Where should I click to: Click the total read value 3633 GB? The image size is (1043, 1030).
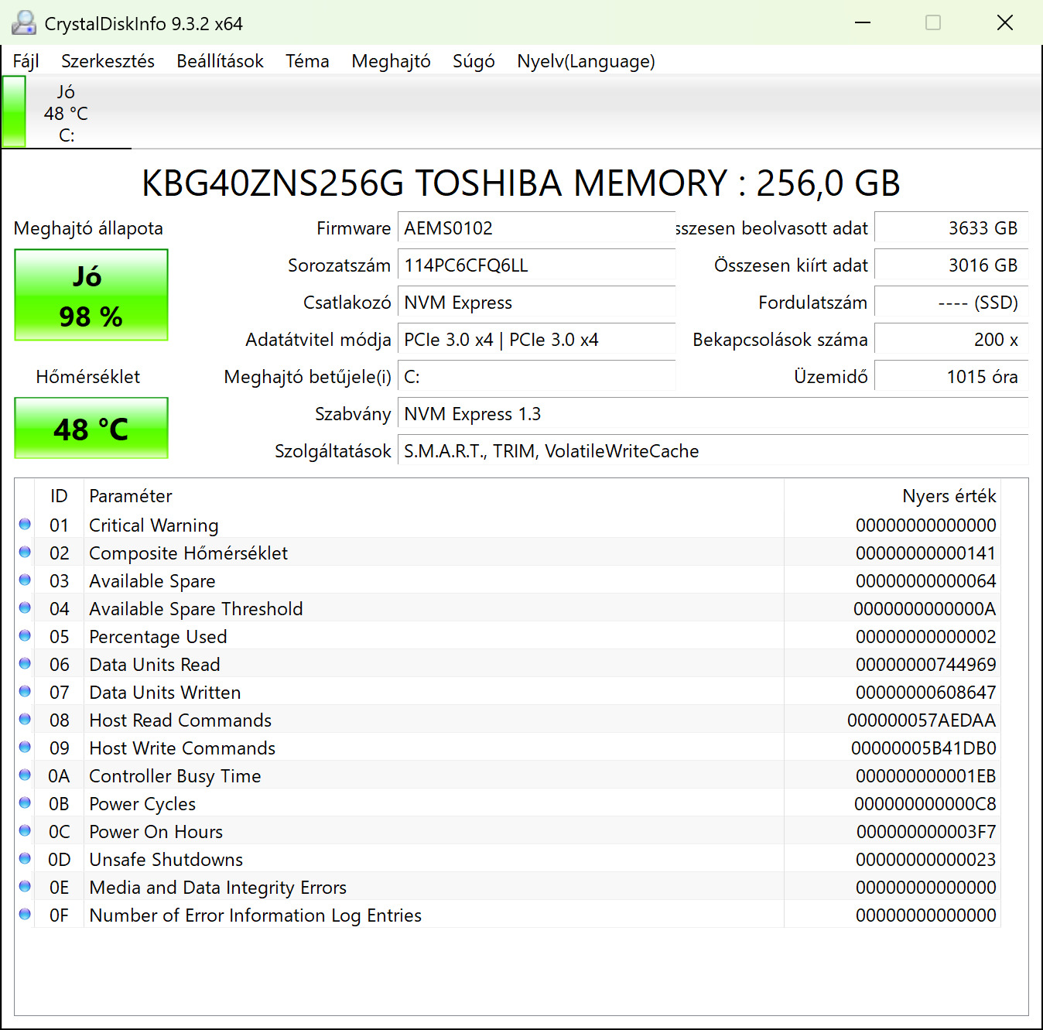pos(951,228)
